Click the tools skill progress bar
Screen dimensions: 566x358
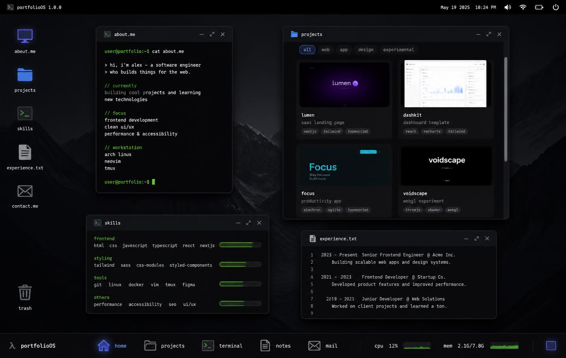[x=240, y=284]
